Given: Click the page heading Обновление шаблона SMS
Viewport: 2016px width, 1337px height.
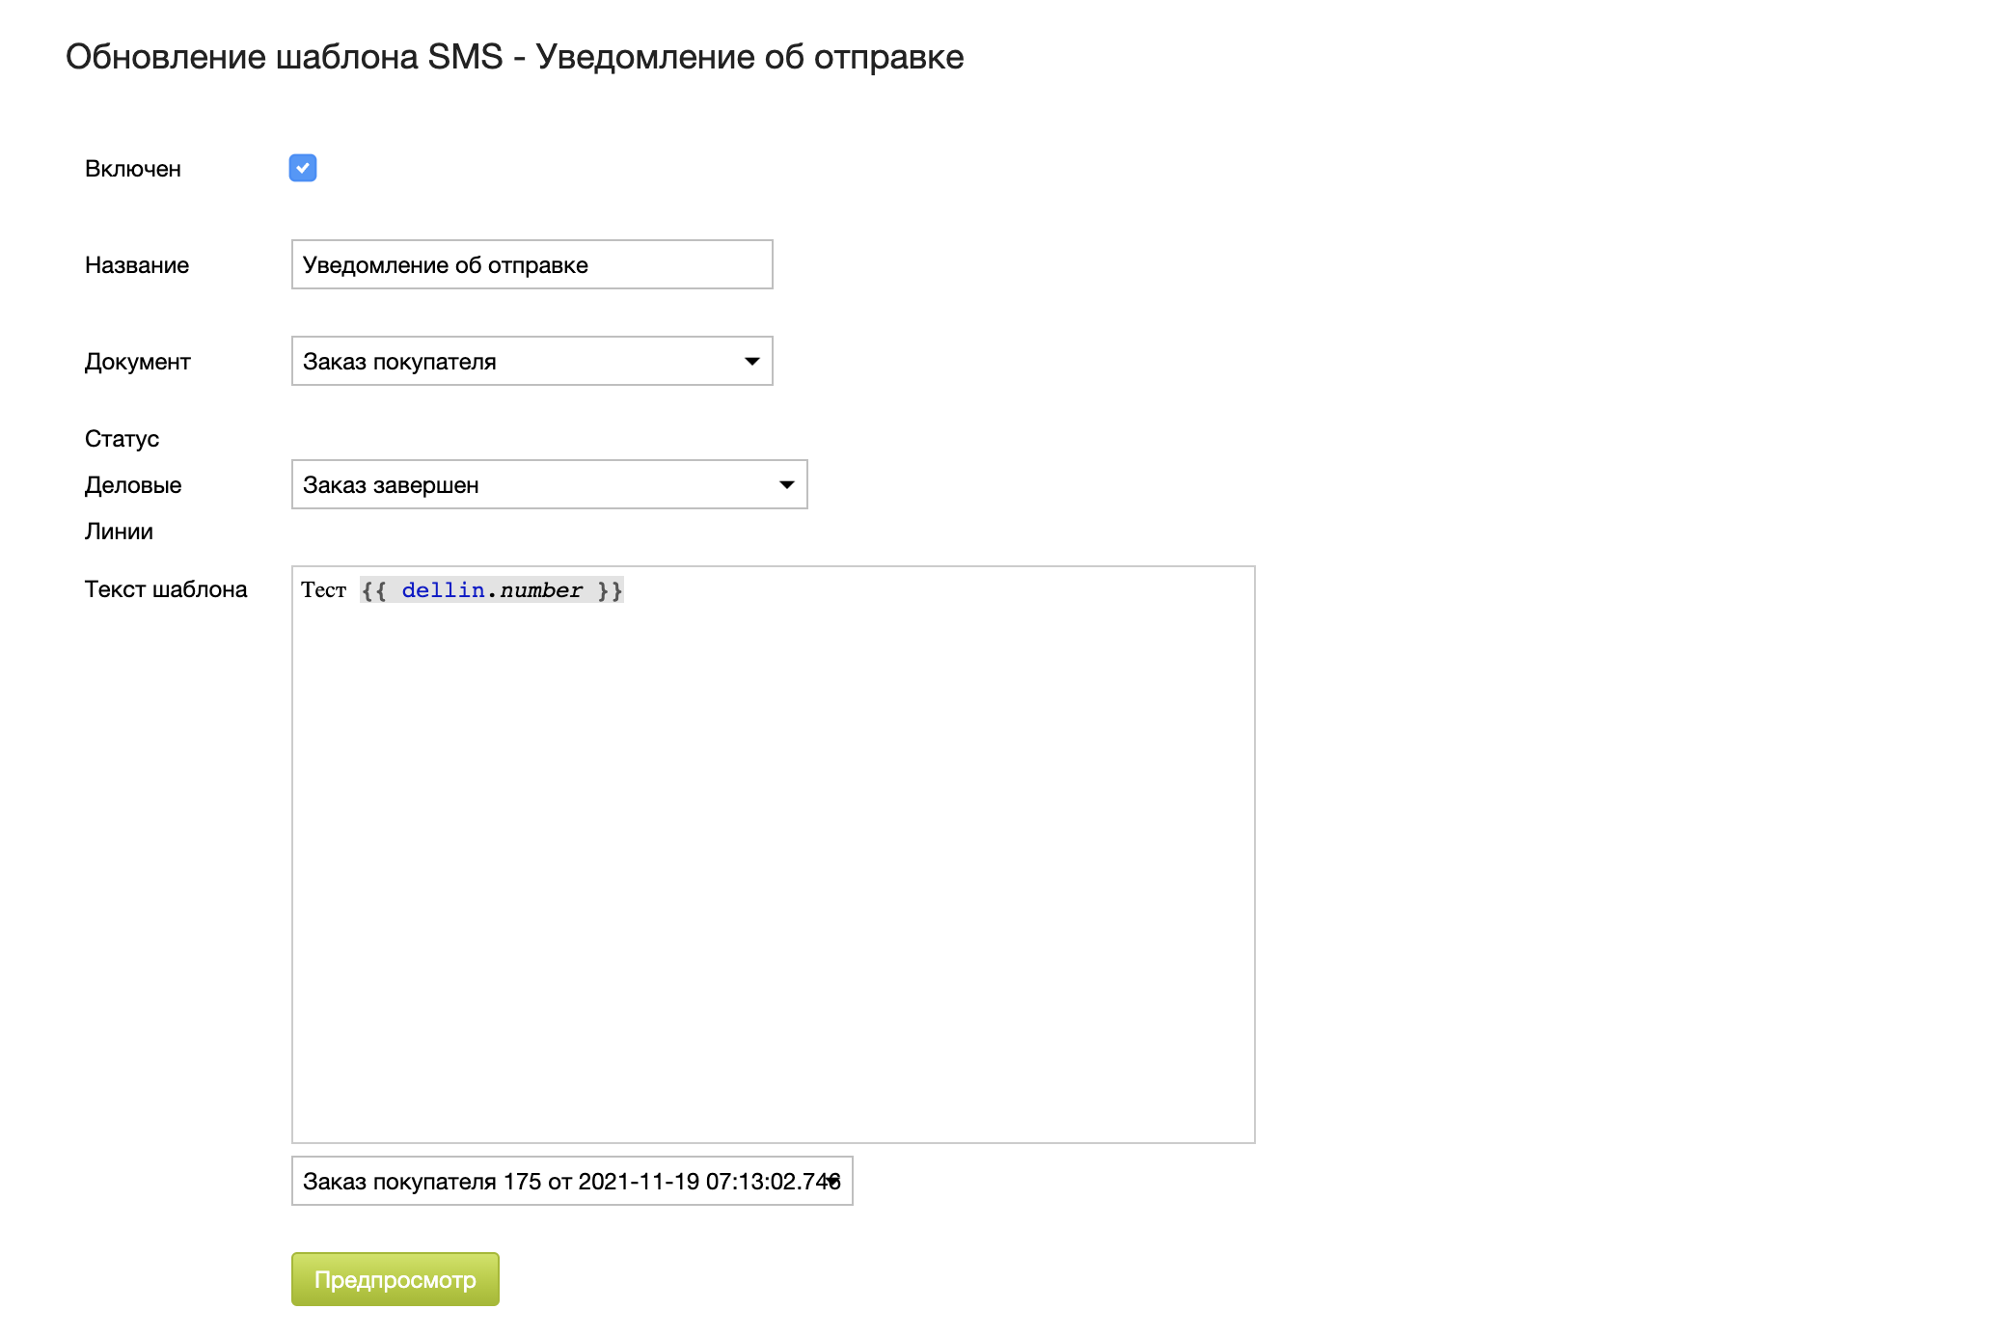Looking at the screenshot, I should pyautogui.click(x=514, y=57).
